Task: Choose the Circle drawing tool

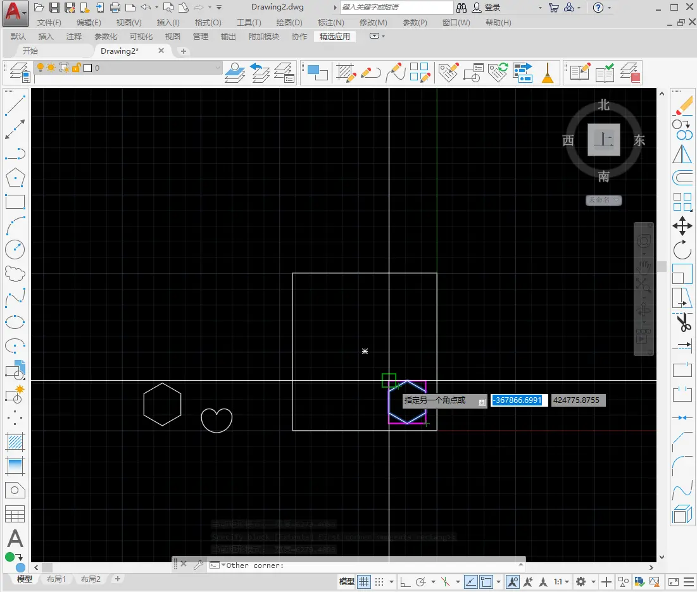Action: coord(15,249)
